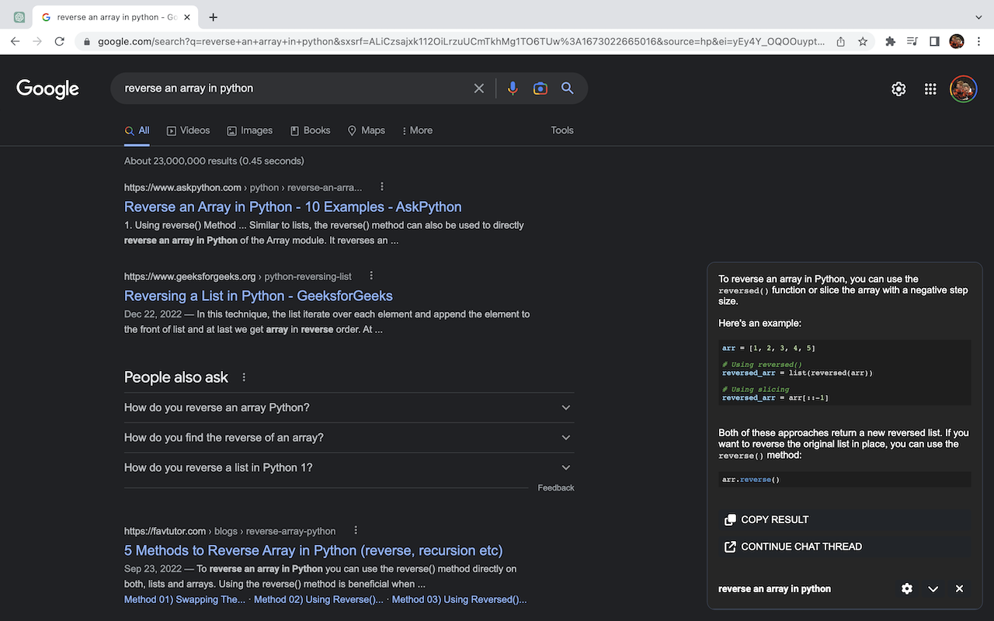Open the More search filters dropdown
The width and height of the screenshot is (994, 621).
point(417,130)
